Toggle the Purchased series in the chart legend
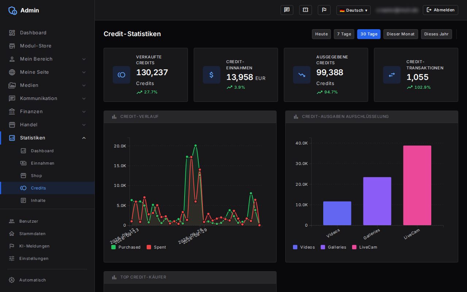Viewport: 467px width, 292px height. click(x=126, y=247)
